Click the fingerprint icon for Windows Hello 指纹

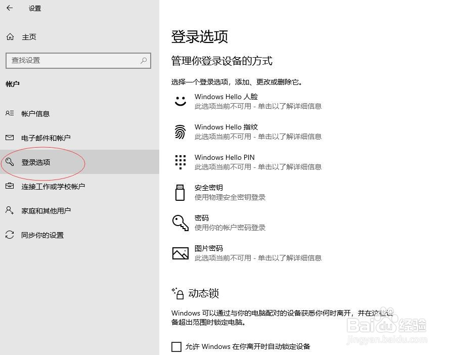180,132
